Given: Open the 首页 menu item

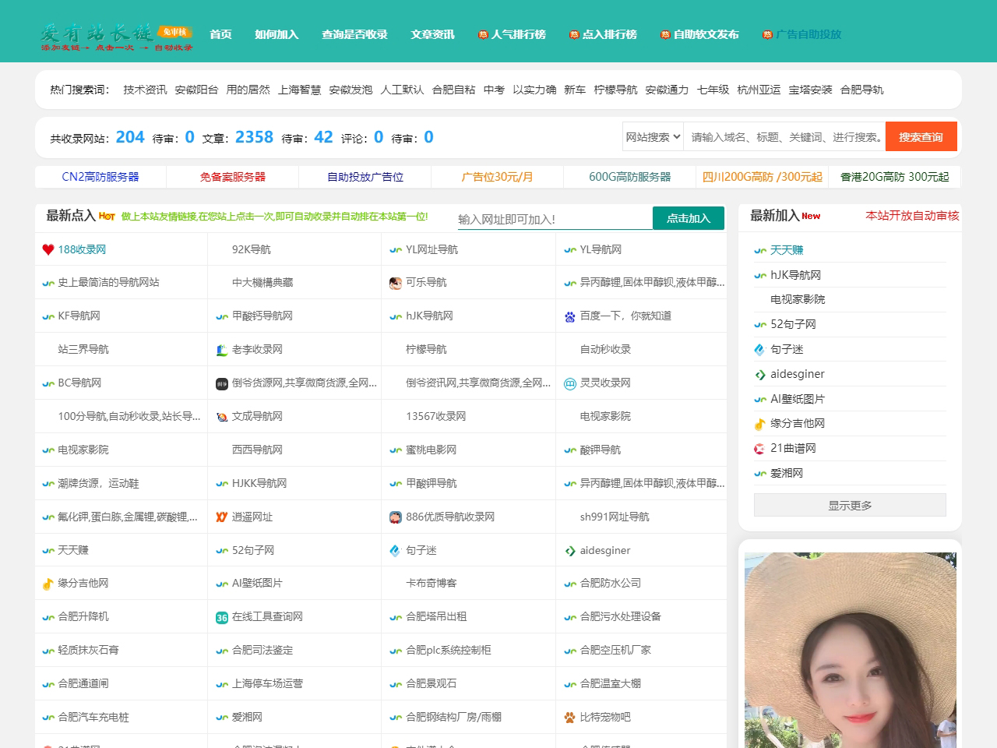Looking at the screenshot, I should click(x=220, y=34).
